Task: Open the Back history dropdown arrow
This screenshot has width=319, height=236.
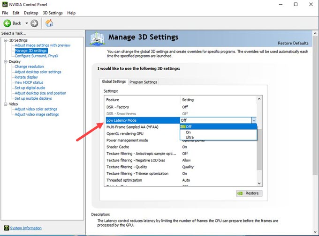Action: [x=27, y=23]
